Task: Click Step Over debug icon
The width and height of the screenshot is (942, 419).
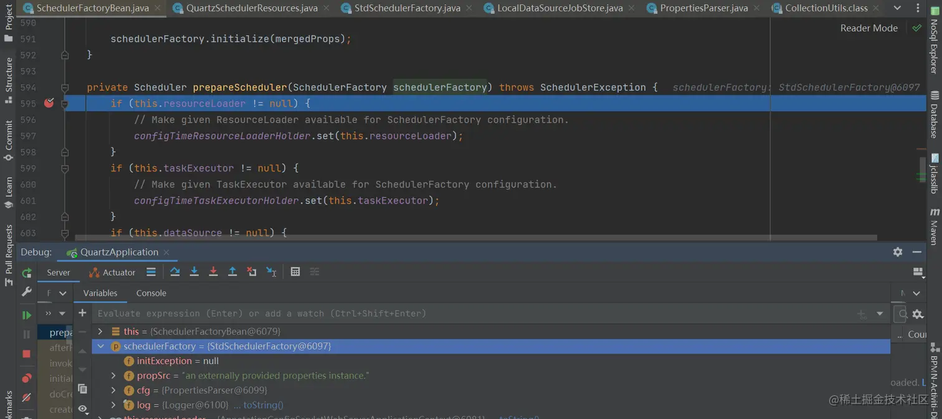Action: (x=174, y=272)
